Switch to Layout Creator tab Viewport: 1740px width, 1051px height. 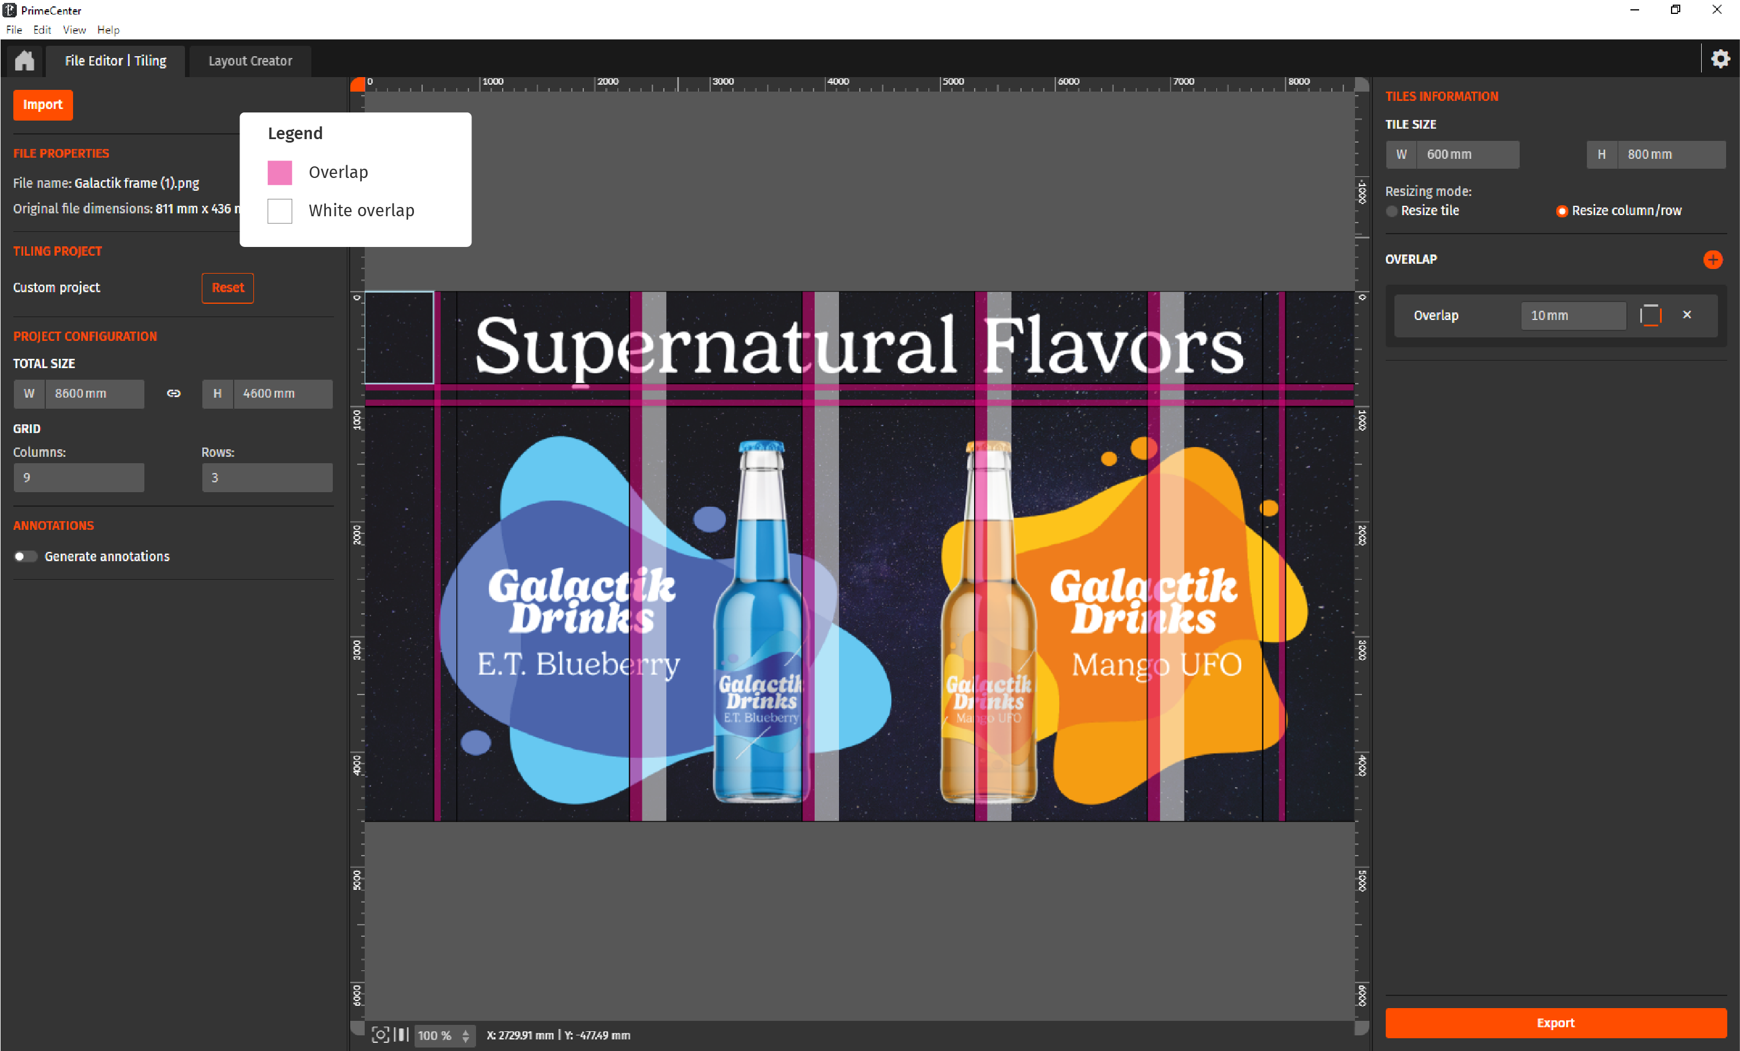tap(250, 61)
